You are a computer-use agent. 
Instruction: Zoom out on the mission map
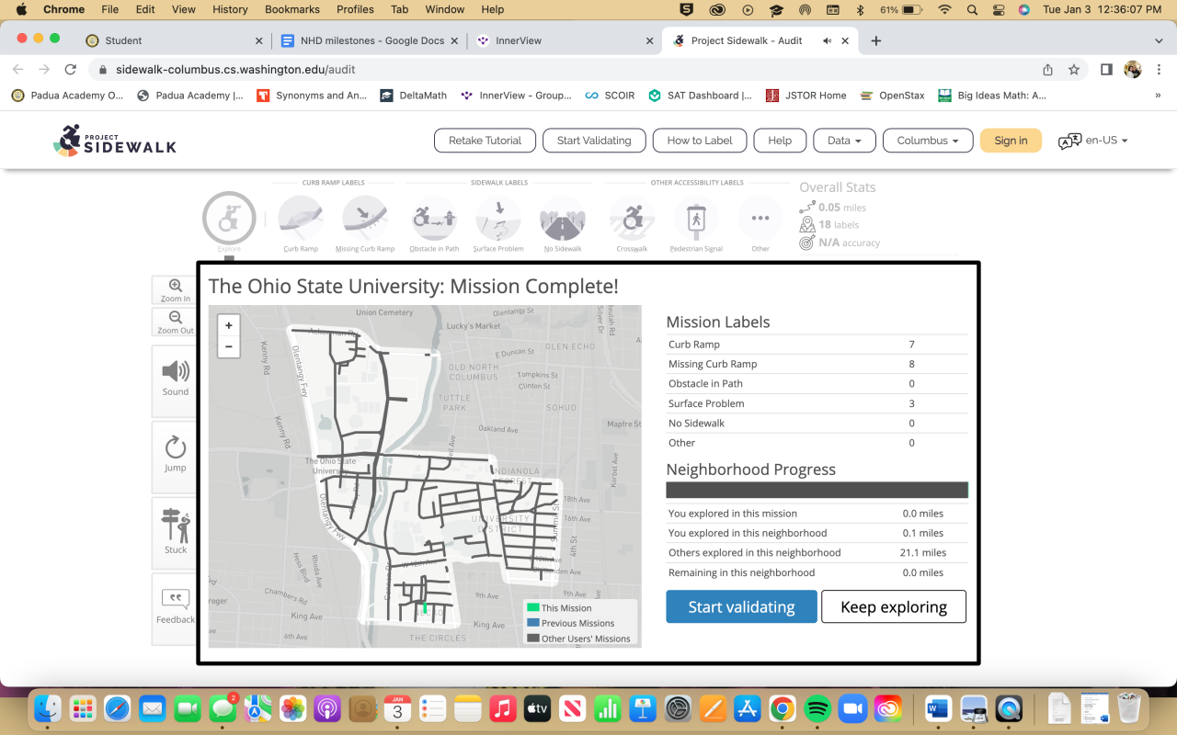(x=229, y=347)
